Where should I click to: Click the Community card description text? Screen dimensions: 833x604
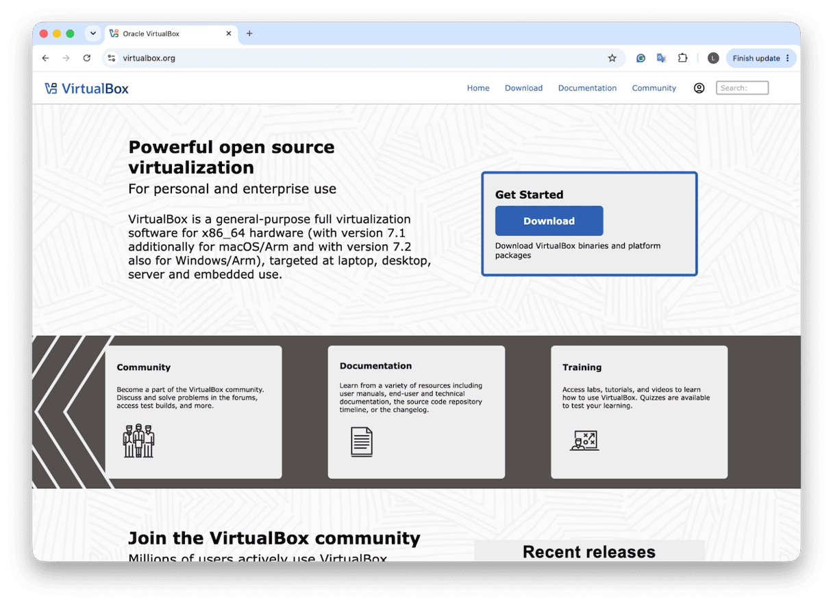pyautogui.click(x=190, y=398)
